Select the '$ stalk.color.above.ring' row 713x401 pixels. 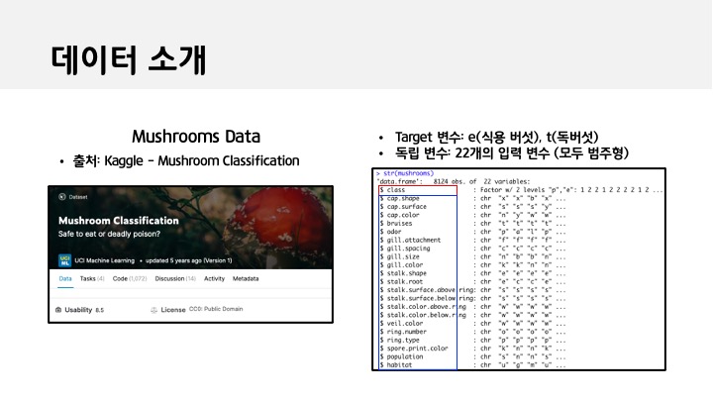473,306
